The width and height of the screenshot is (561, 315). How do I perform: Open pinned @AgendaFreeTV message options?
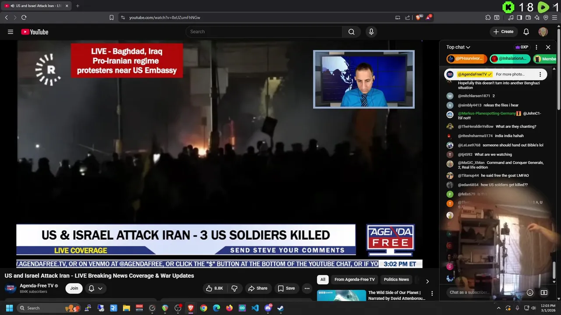coord(540,74)
